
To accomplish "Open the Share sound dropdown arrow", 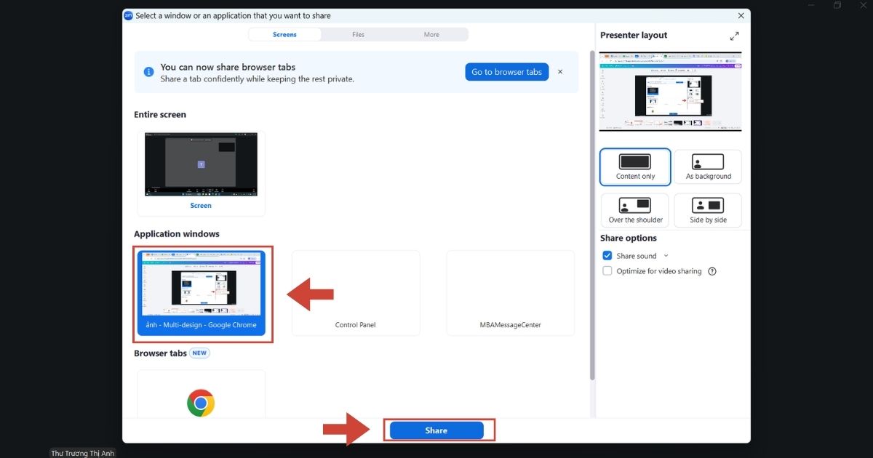I will (x=666, y=256).
